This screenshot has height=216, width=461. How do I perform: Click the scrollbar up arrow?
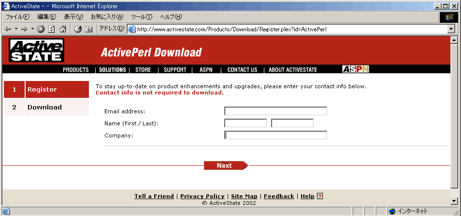pos(454,40)
